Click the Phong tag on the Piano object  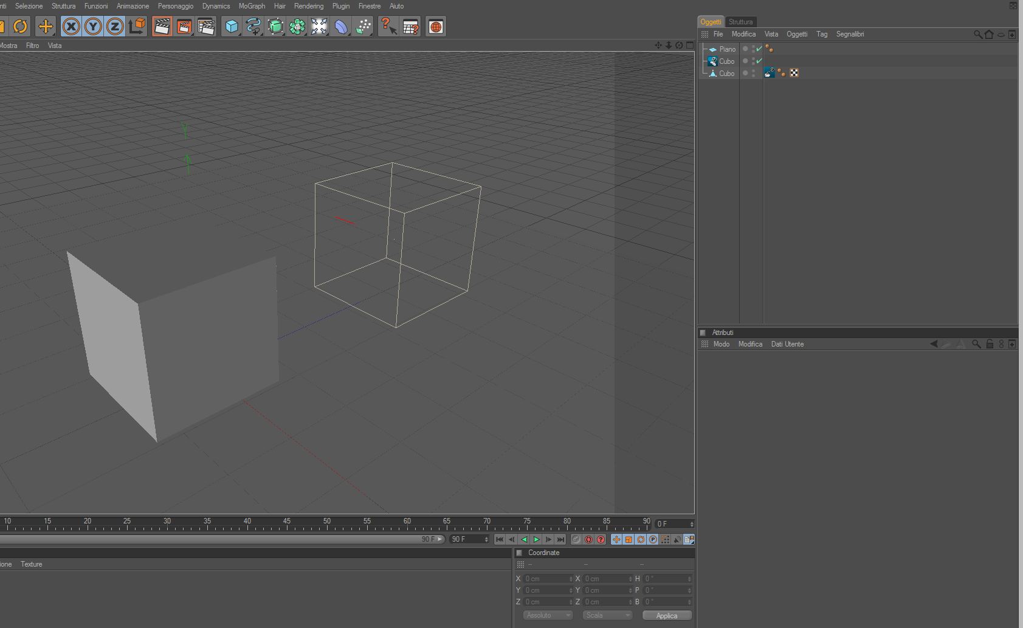770,49
